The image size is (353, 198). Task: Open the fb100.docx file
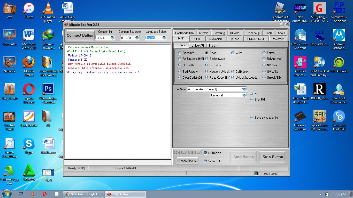(x=48, y=146)
